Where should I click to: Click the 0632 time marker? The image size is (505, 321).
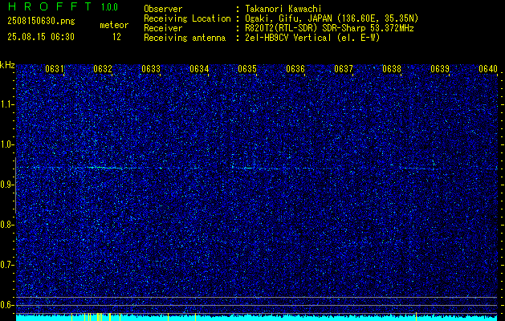[x=103, y=69]
